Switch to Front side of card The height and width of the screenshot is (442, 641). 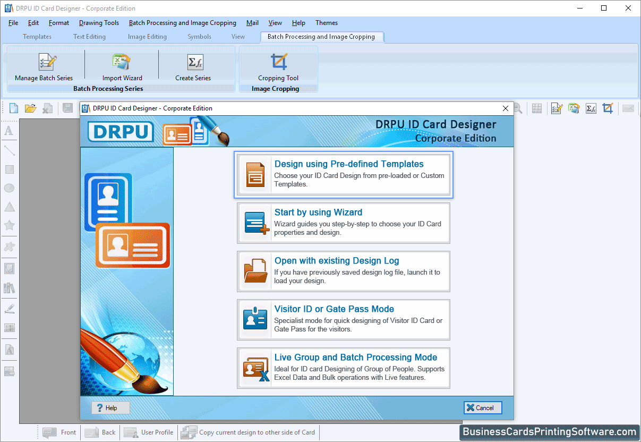pos(59,432)
